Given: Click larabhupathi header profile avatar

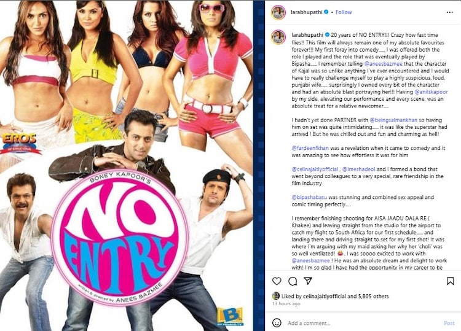Looking at the screenshot, I should [x=278, y=12].
